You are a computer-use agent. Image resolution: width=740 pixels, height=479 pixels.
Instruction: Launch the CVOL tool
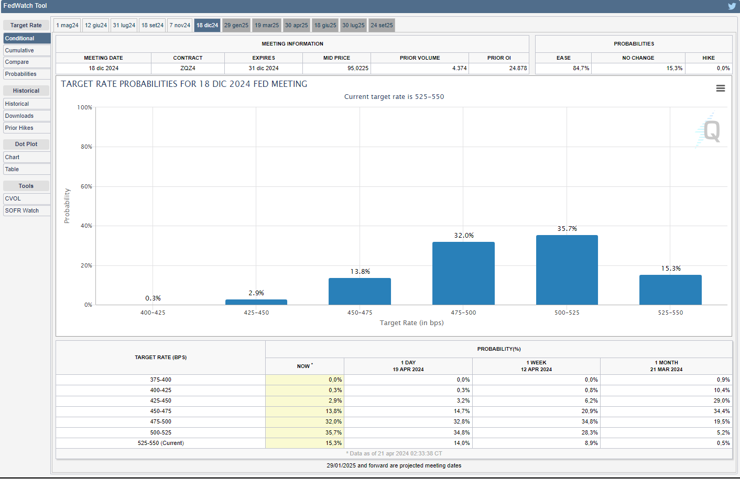pyautogui.click(x=26, y=199)
